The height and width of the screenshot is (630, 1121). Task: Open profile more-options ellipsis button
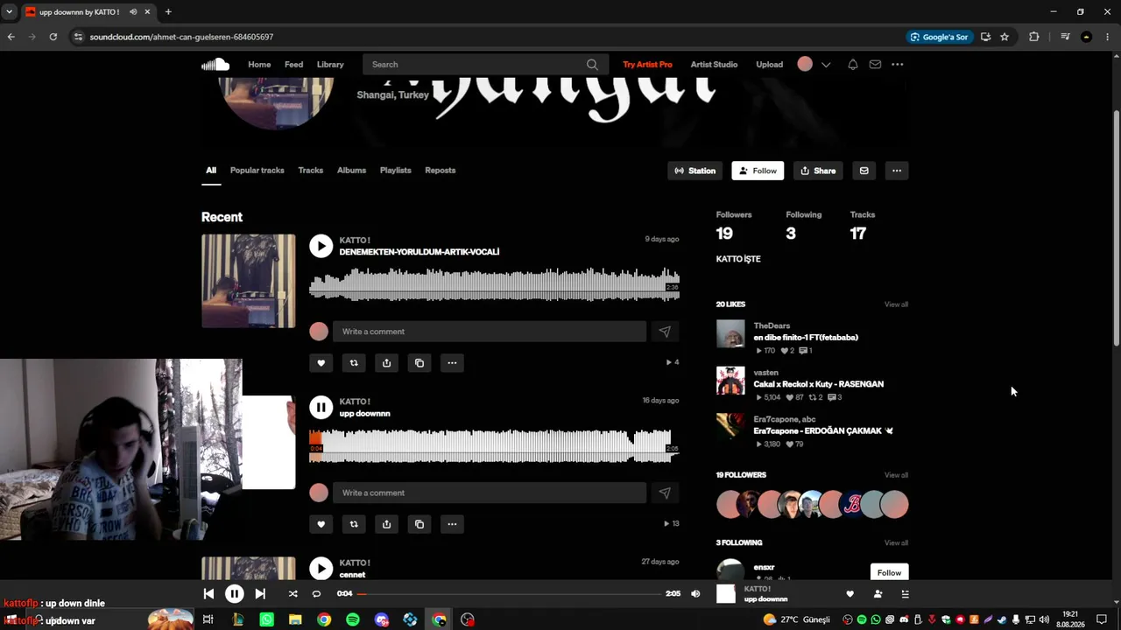[x=897, y=171]
